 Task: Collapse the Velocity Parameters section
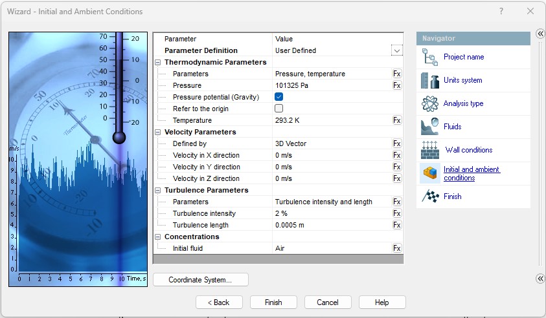158,132
